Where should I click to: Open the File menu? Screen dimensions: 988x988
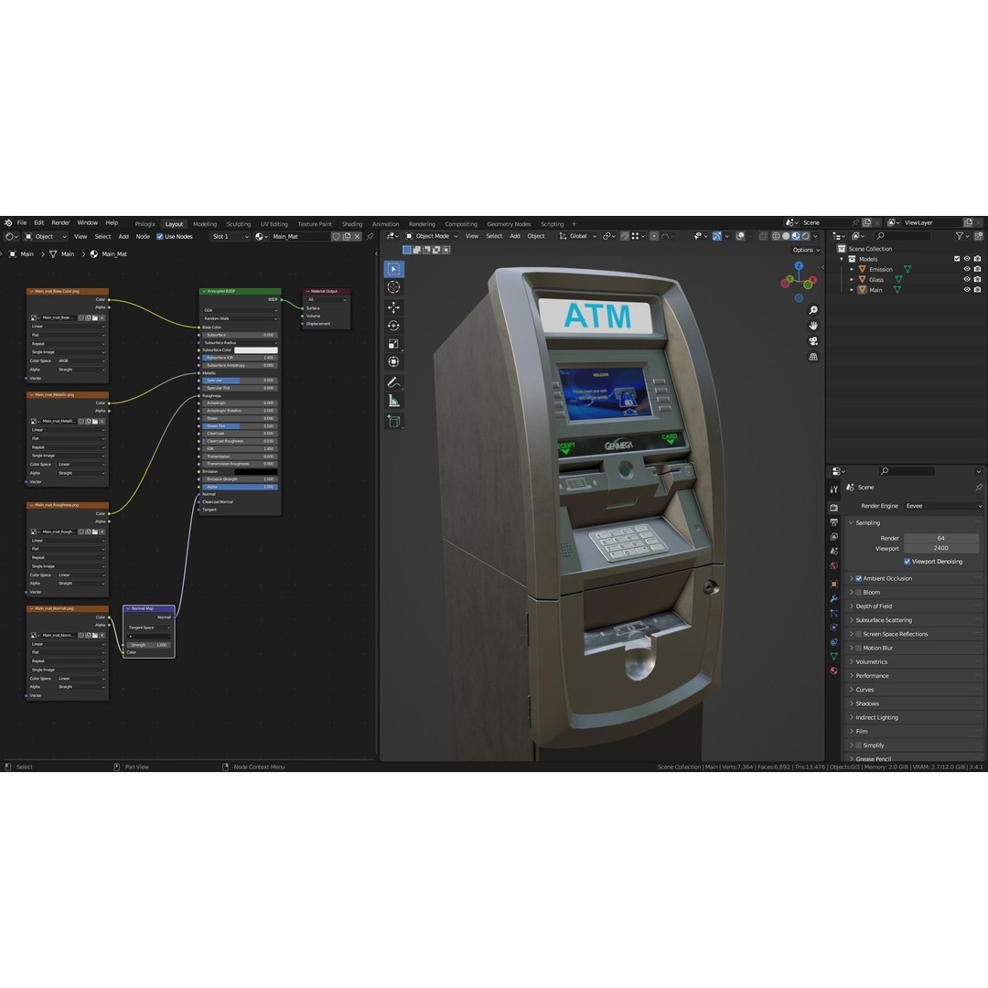pos(21,223)
